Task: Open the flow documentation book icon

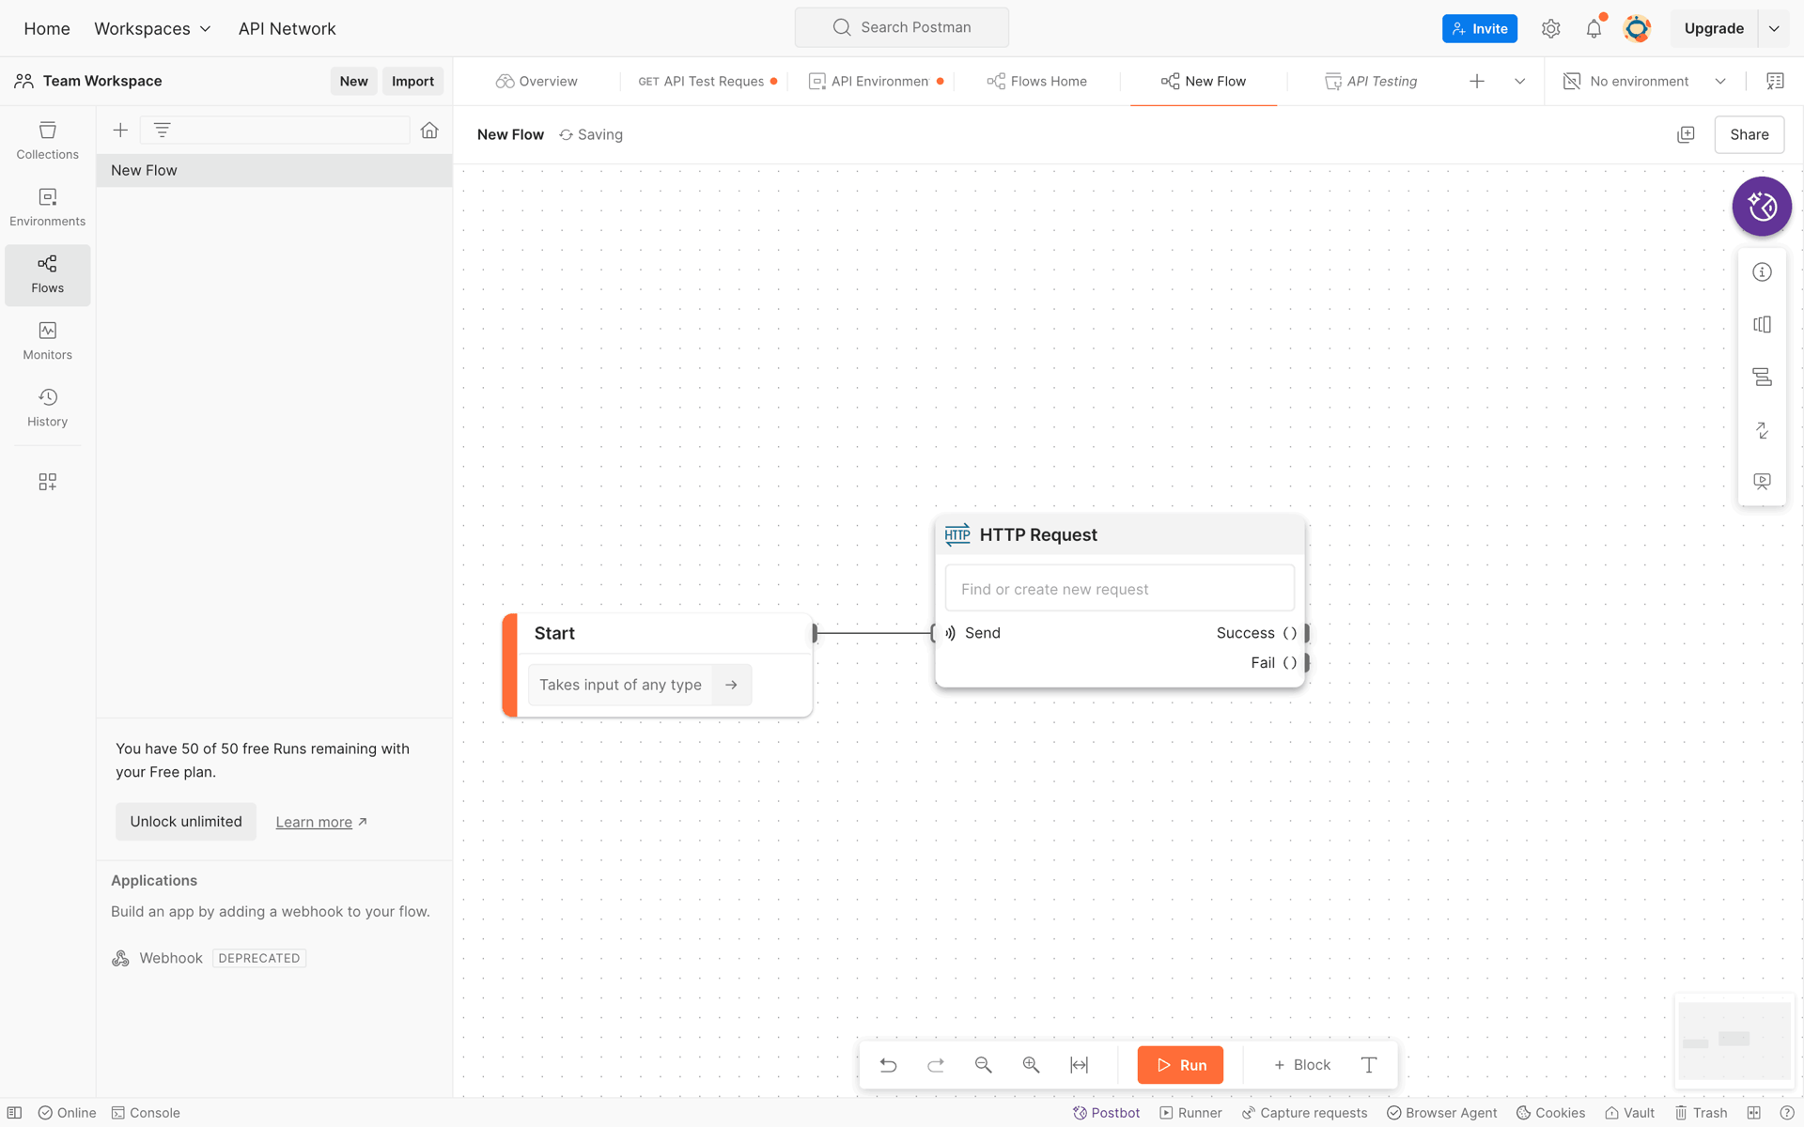Action: click(x=1762, y=324)
